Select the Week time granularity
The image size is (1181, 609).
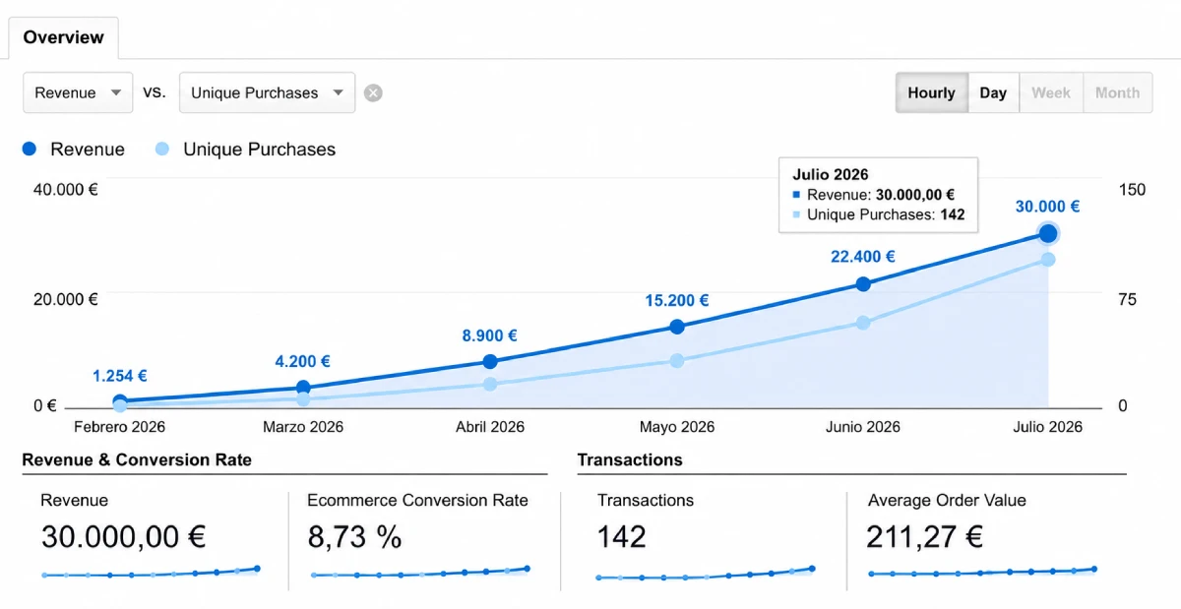pyautogui.click(x=1051, y=92)
